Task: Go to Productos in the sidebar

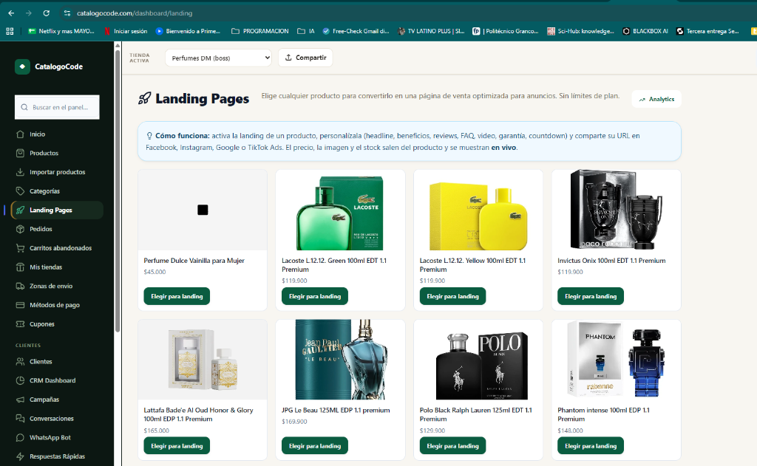Action: tap(57, 153)
